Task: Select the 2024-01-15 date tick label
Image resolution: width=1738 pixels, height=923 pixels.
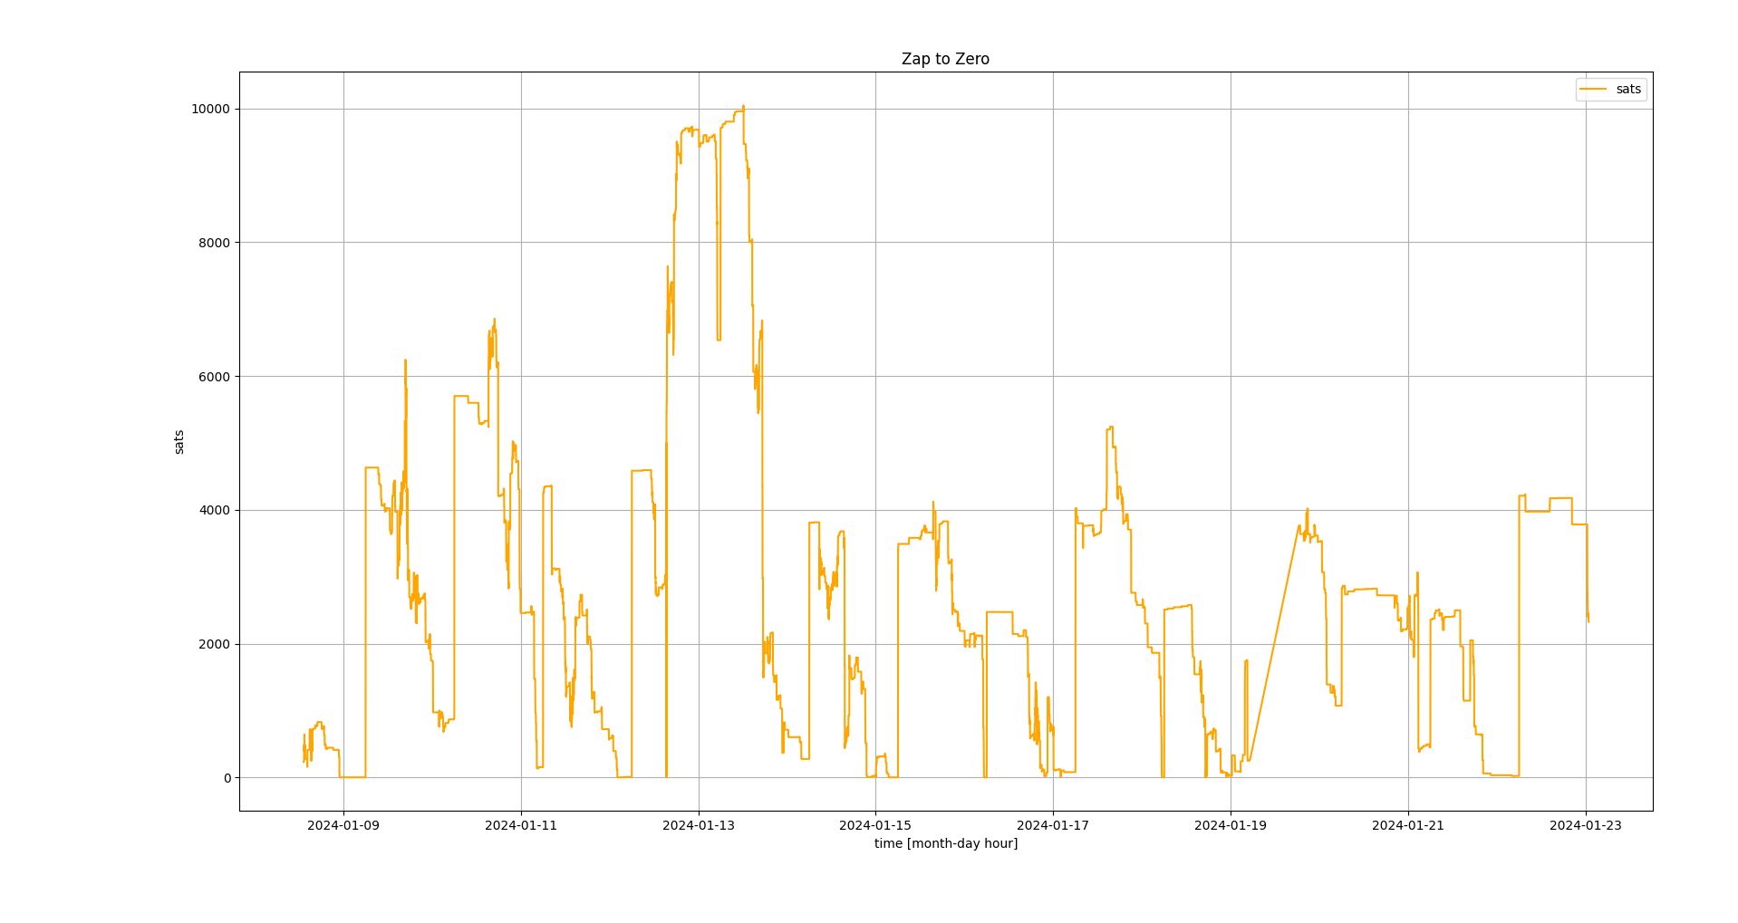Action: point(875,825)
